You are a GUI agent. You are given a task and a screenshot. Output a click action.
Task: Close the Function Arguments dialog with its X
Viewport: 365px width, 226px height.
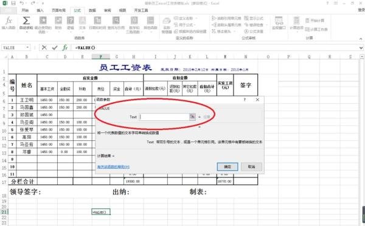click(x=257, y=100)
